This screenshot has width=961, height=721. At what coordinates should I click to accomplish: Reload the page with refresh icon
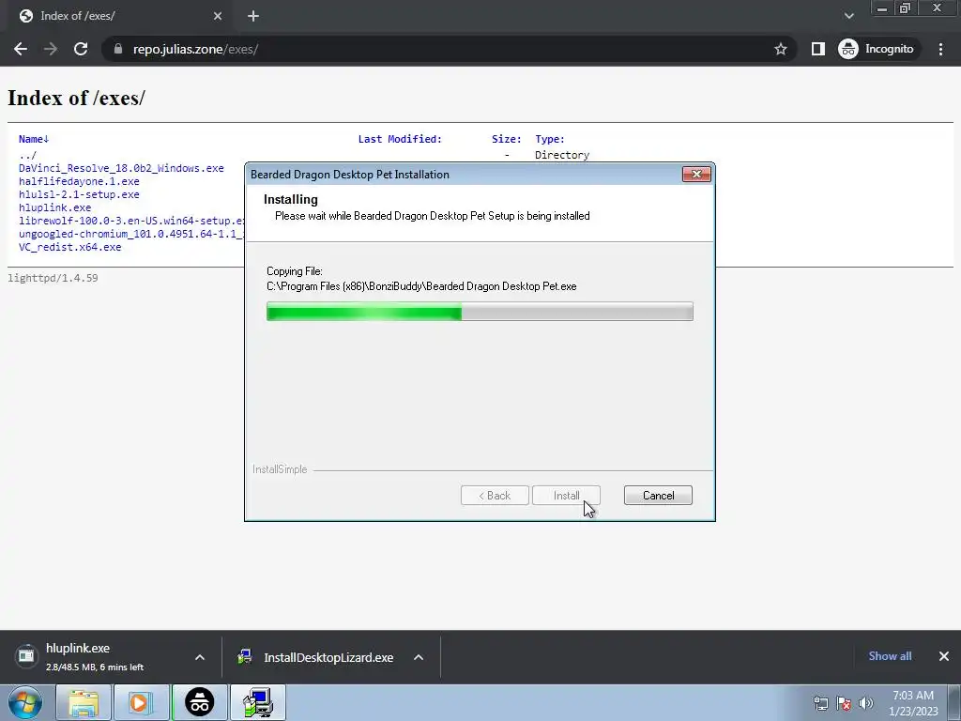coord(81,49)
